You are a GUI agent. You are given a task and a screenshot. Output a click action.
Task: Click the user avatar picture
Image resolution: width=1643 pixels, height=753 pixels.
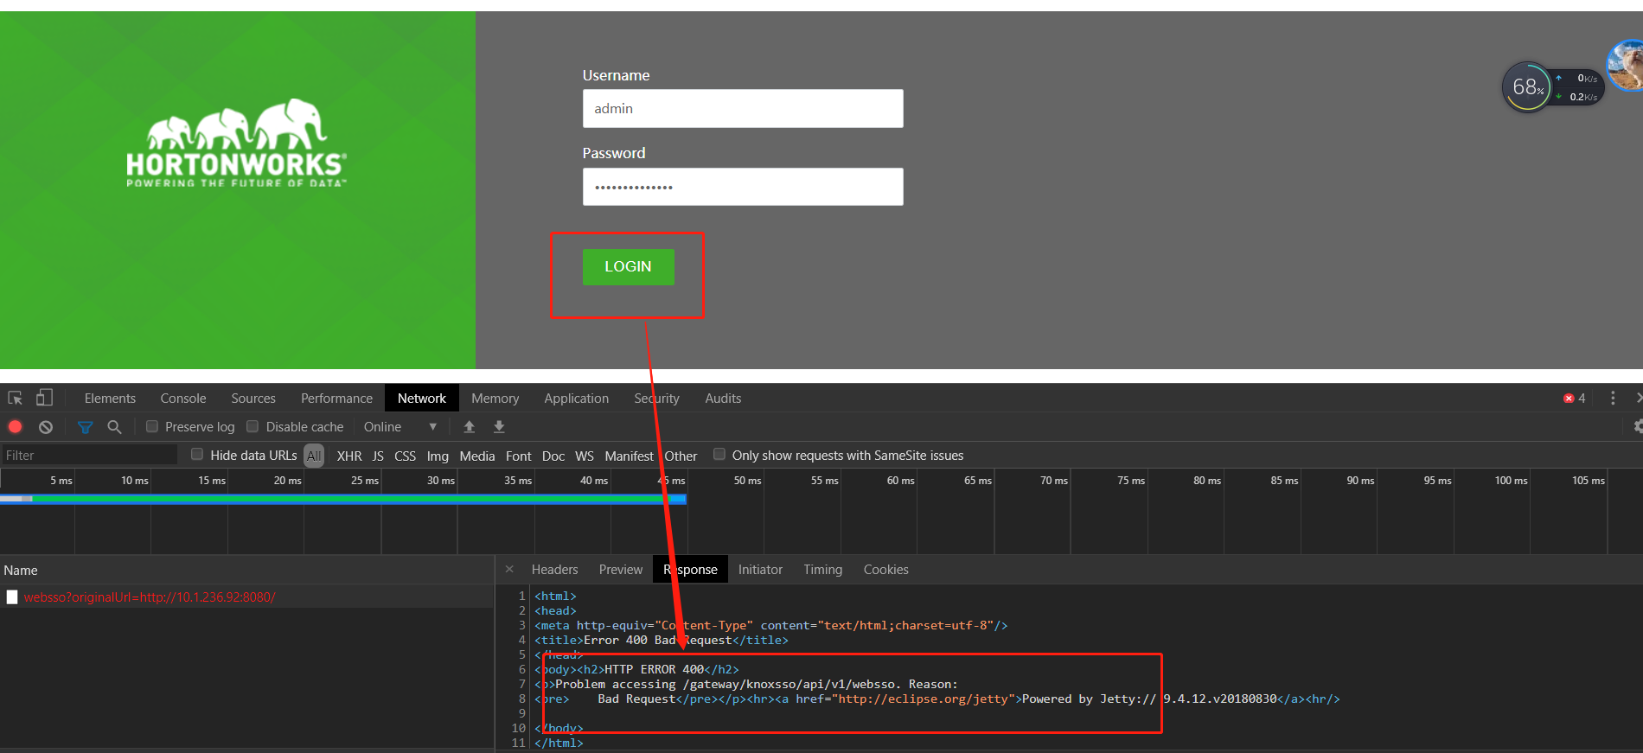(x=1626, y=66)
